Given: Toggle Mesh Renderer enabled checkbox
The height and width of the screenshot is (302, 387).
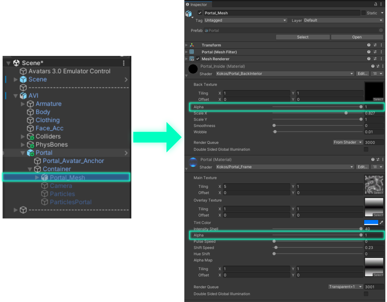Looking at the screenshot, I should (198, 59).
